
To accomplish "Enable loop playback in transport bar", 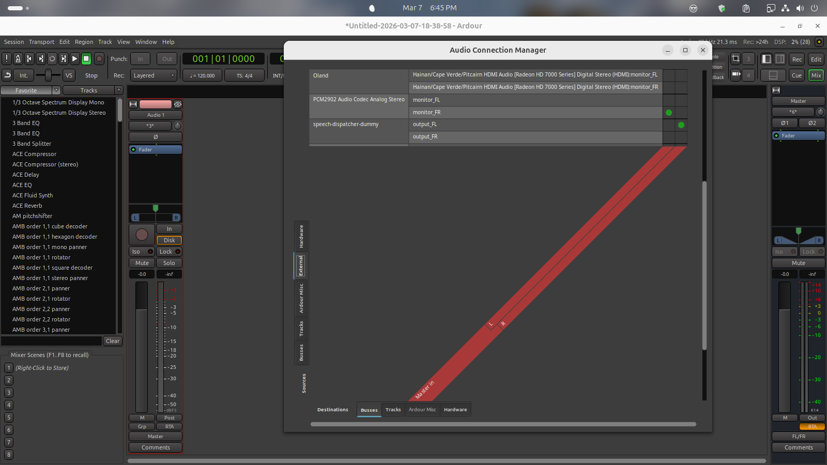I will coord(52,59).
